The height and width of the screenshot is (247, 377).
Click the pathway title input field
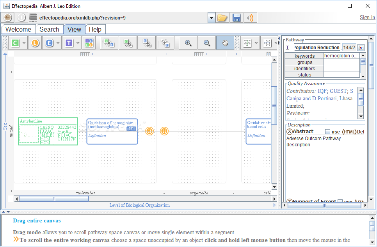317,48
